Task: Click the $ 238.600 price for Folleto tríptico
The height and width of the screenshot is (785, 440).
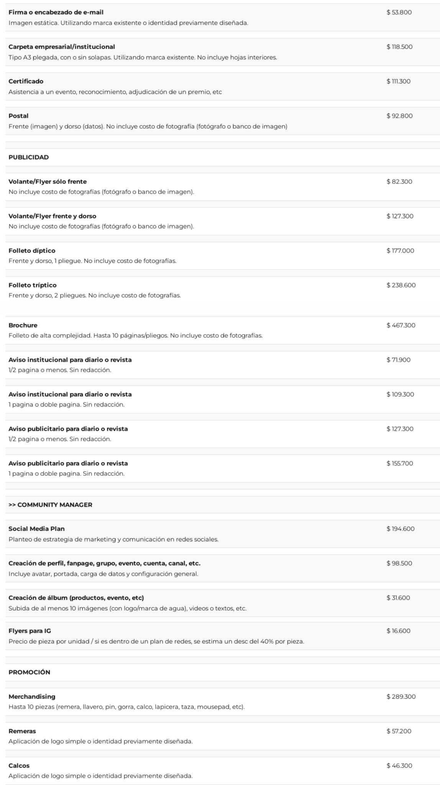Action: point(401,285)
